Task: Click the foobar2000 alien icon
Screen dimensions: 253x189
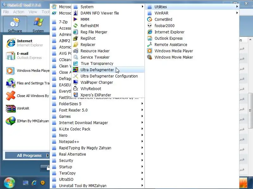Action: coord(150,26)
